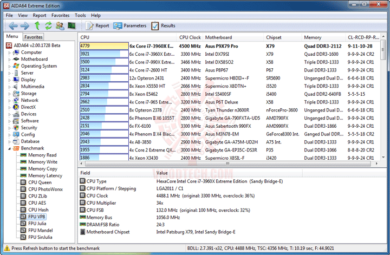Open the File menu
Viewport: 390px width, 255px height.
click(9, 15)
